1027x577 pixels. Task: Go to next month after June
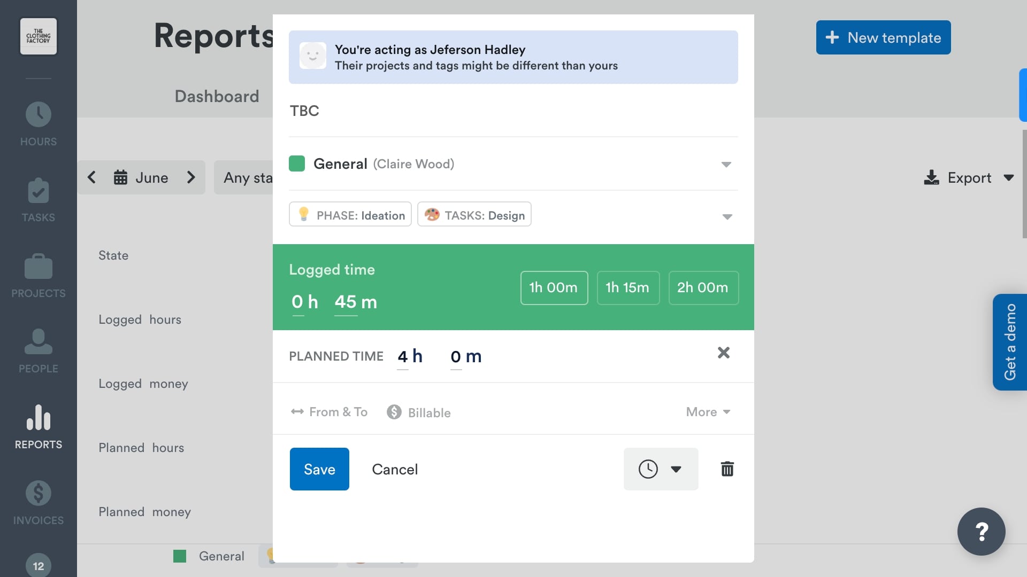pyautogui.click(x=191, y=177)
